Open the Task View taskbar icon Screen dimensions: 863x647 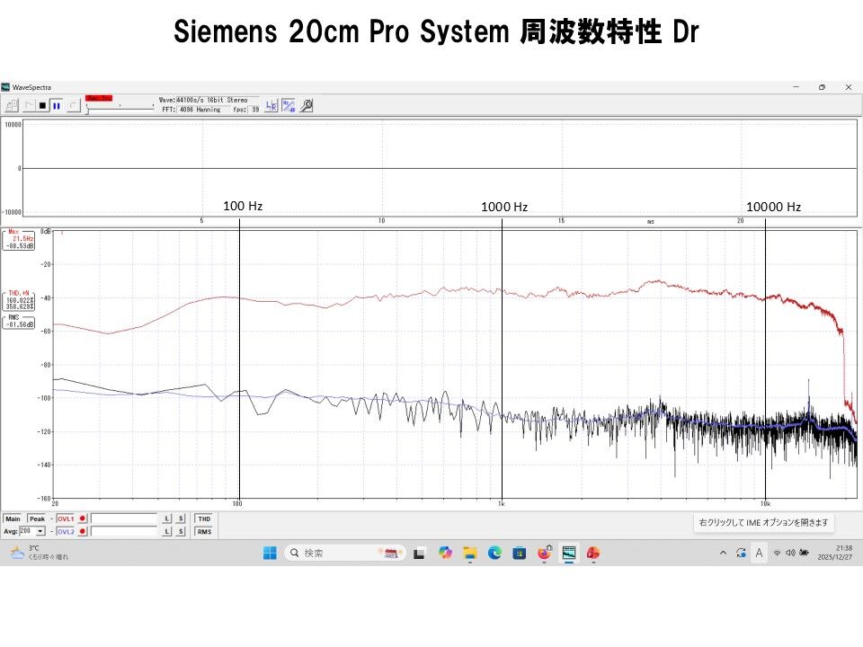[x=420, y=554]
